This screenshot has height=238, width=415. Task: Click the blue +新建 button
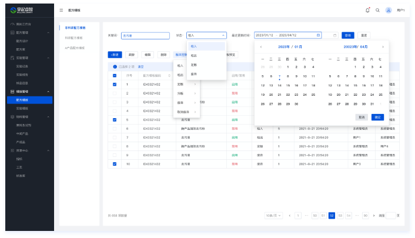pos(115,55)
